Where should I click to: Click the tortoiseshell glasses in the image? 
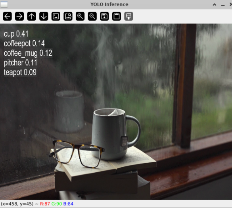pyautogui.click(x=77, y=154)
